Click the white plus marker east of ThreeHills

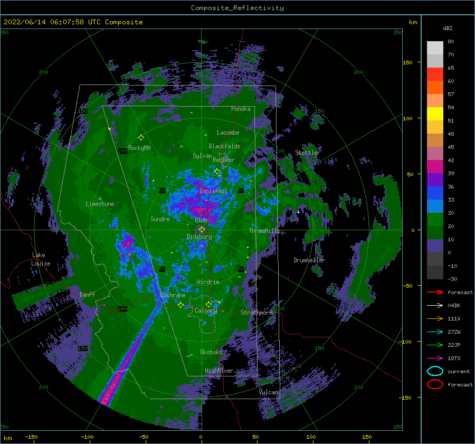coord(298,212)
